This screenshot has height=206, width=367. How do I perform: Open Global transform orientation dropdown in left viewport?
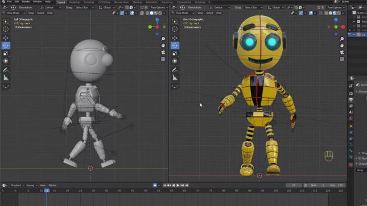coord(107,7)
